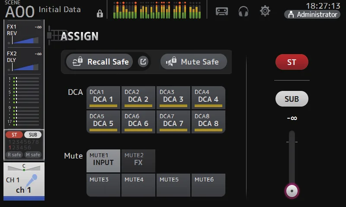Image resolution: width=346 pixels, height=207 pixels.
Task: Click the clock 18:27:13
Action: [323, 6]
